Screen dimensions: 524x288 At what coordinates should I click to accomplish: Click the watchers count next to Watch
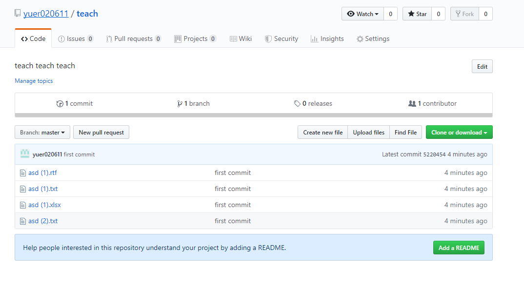point(390,14)
